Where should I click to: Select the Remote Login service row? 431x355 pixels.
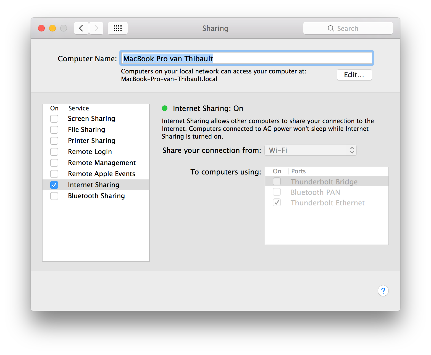pyautogui.click(x=96, y=152)
